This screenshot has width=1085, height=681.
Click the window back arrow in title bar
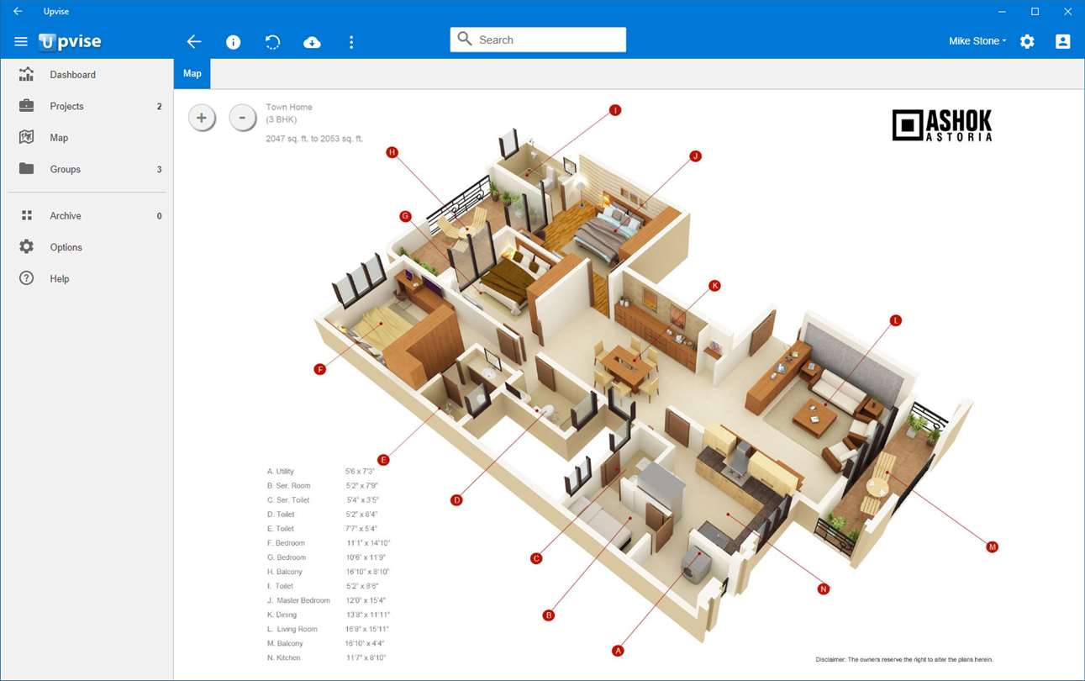[18, 11]
